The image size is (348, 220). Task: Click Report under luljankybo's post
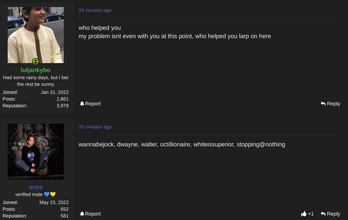tap(93, 103)
